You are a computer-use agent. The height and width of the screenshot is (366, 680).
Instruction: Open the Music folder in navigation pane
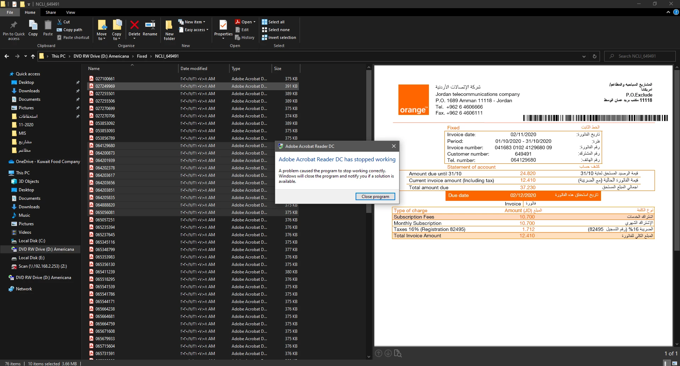24,215
